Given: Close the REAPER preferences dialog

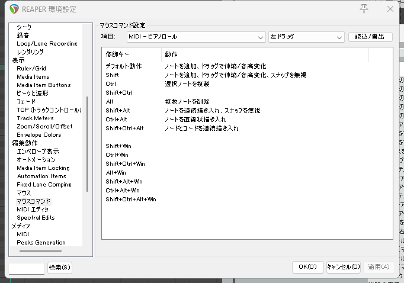Looking at the screenshot, I should point(390,9).
